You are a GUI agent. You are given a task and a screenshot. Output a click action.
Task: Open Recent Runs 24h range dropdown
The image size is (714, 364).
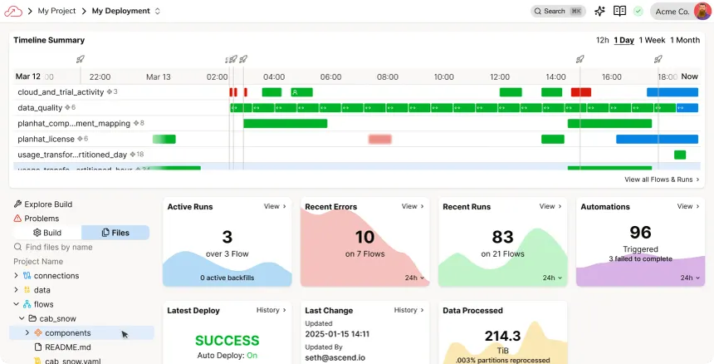point(552,278)
